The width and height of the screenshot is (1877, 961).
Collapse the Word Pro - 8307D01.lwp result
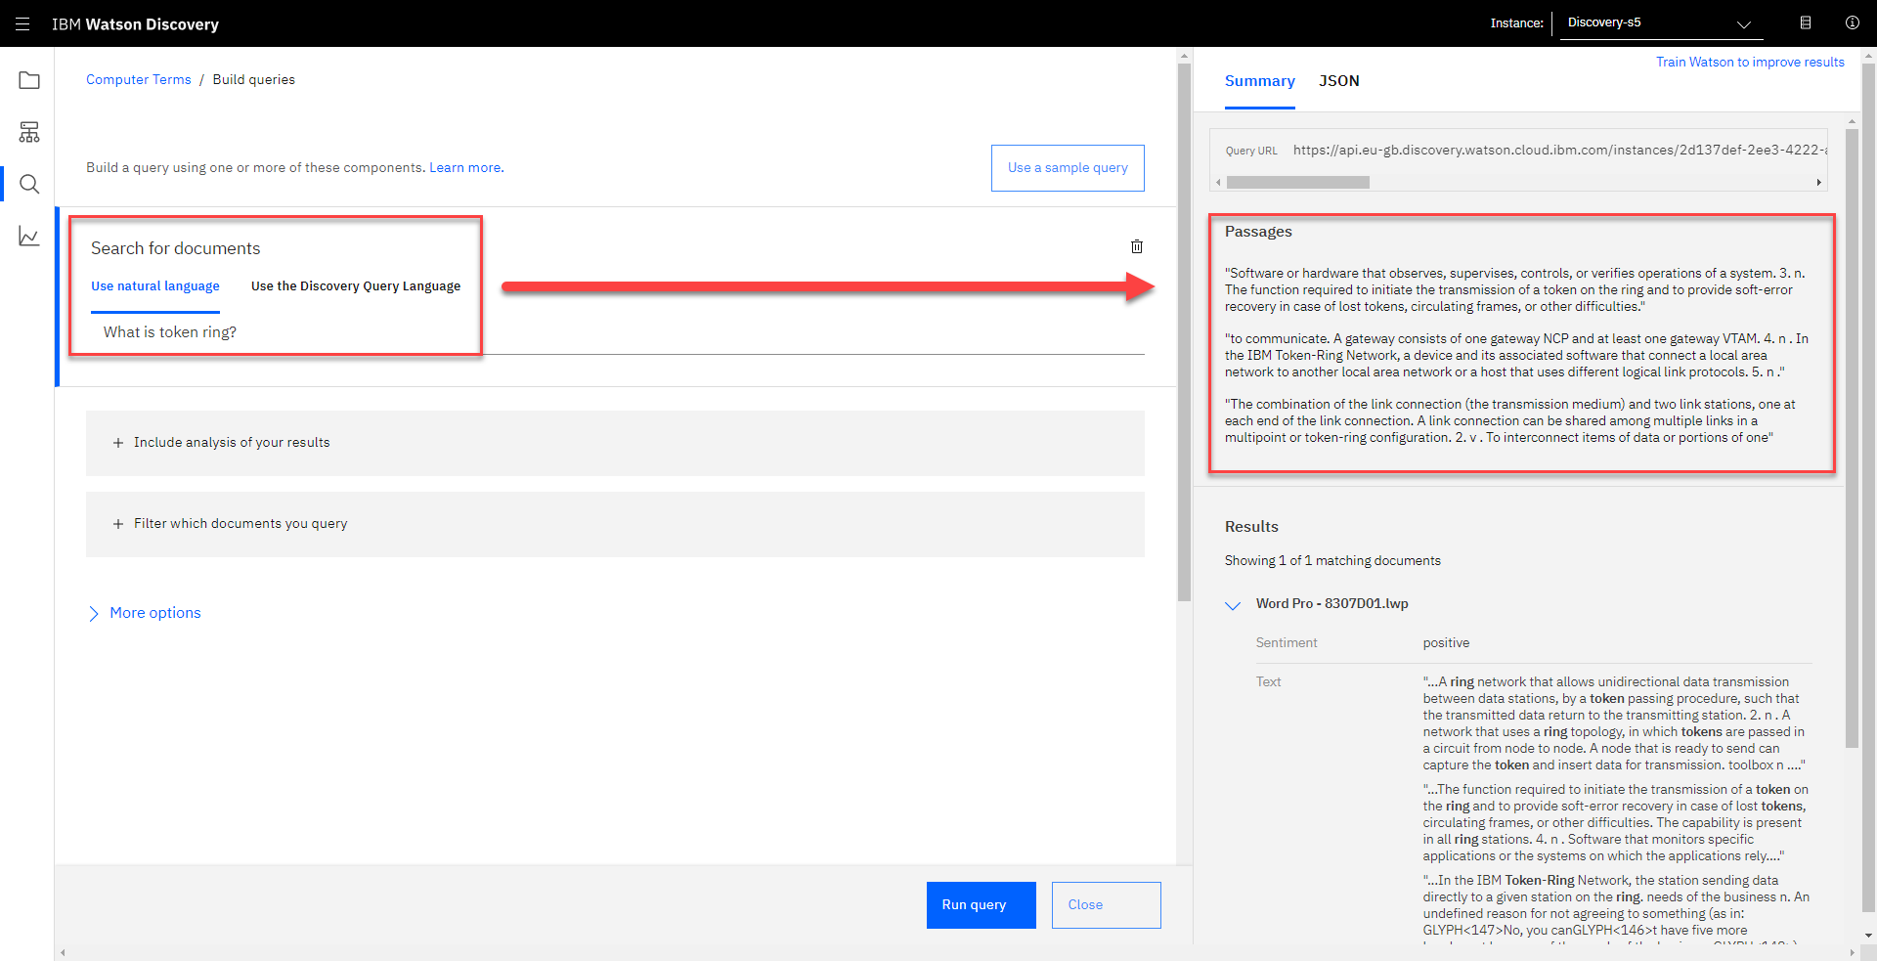click(1233, 605)
